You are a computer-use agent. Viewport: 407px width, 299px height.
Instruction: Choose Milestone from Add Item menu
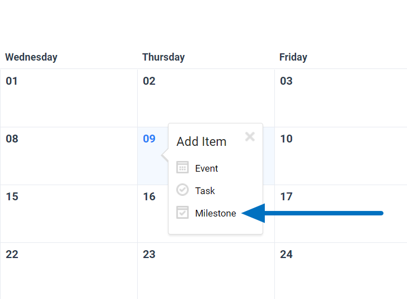point(216,213)
